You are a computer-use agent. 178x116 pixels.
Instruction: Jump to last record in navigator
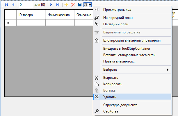coord(58,5)
